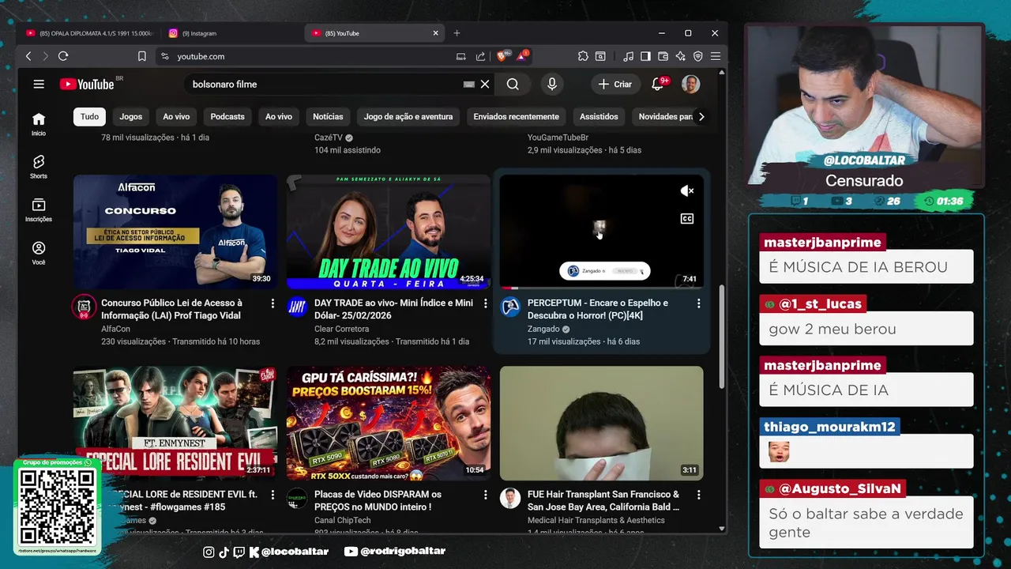
Task: Click the page vertical scrollbar thumb
Action: click(722, 337)
